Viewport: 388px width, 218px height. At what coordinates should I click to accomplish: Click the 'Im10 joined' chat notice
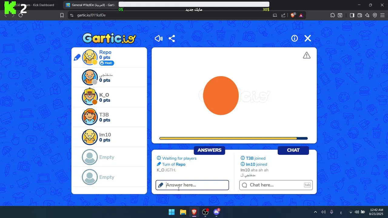254,164
